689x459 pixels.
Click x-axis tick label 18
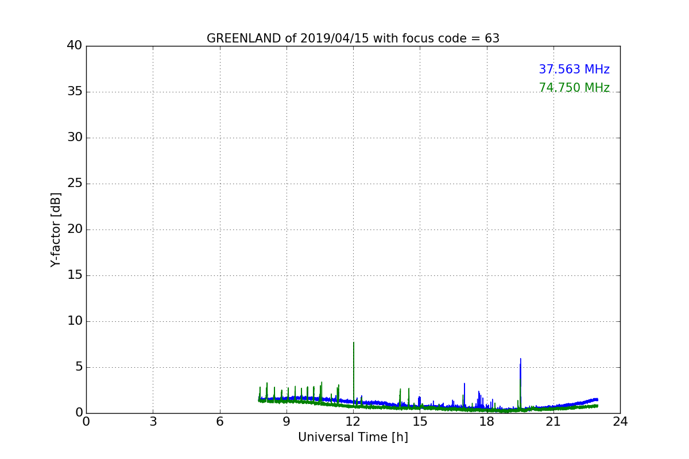pyautogui.click(x=487, y=422)
